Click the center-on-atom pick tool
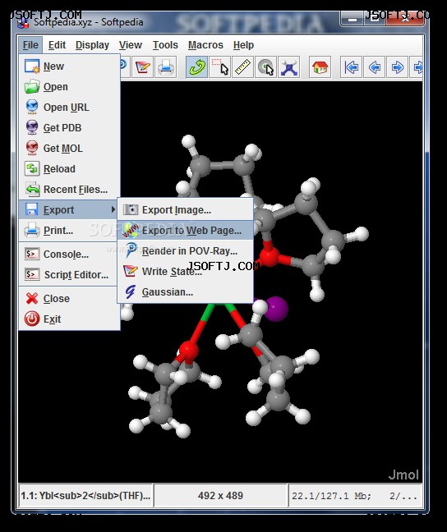This screenshot has width=447, height=532. point(265,66)
